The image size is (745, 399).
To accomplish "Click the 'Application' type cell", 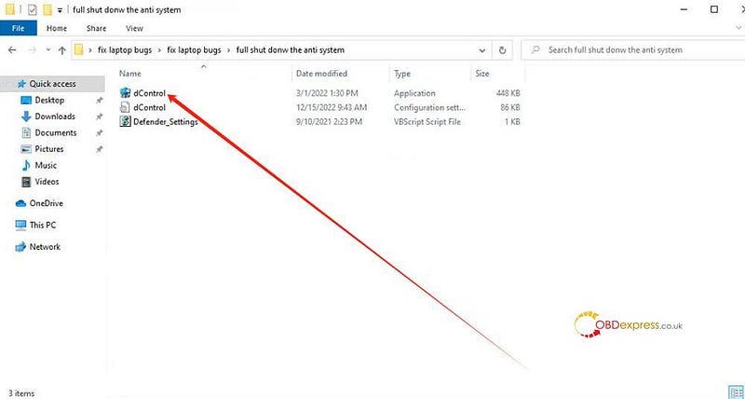I will (x=414, y=93).
